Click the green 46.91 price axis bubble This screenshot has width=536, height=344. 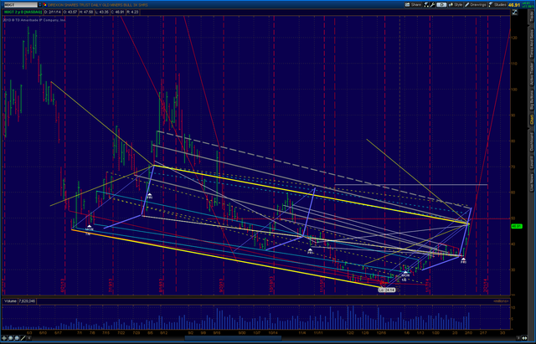[x=517, y=227]
